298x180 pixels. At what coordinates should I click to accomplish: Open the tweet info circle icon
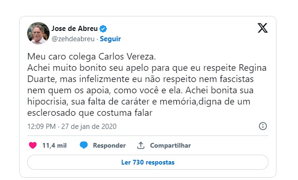[x=263, y=126]
